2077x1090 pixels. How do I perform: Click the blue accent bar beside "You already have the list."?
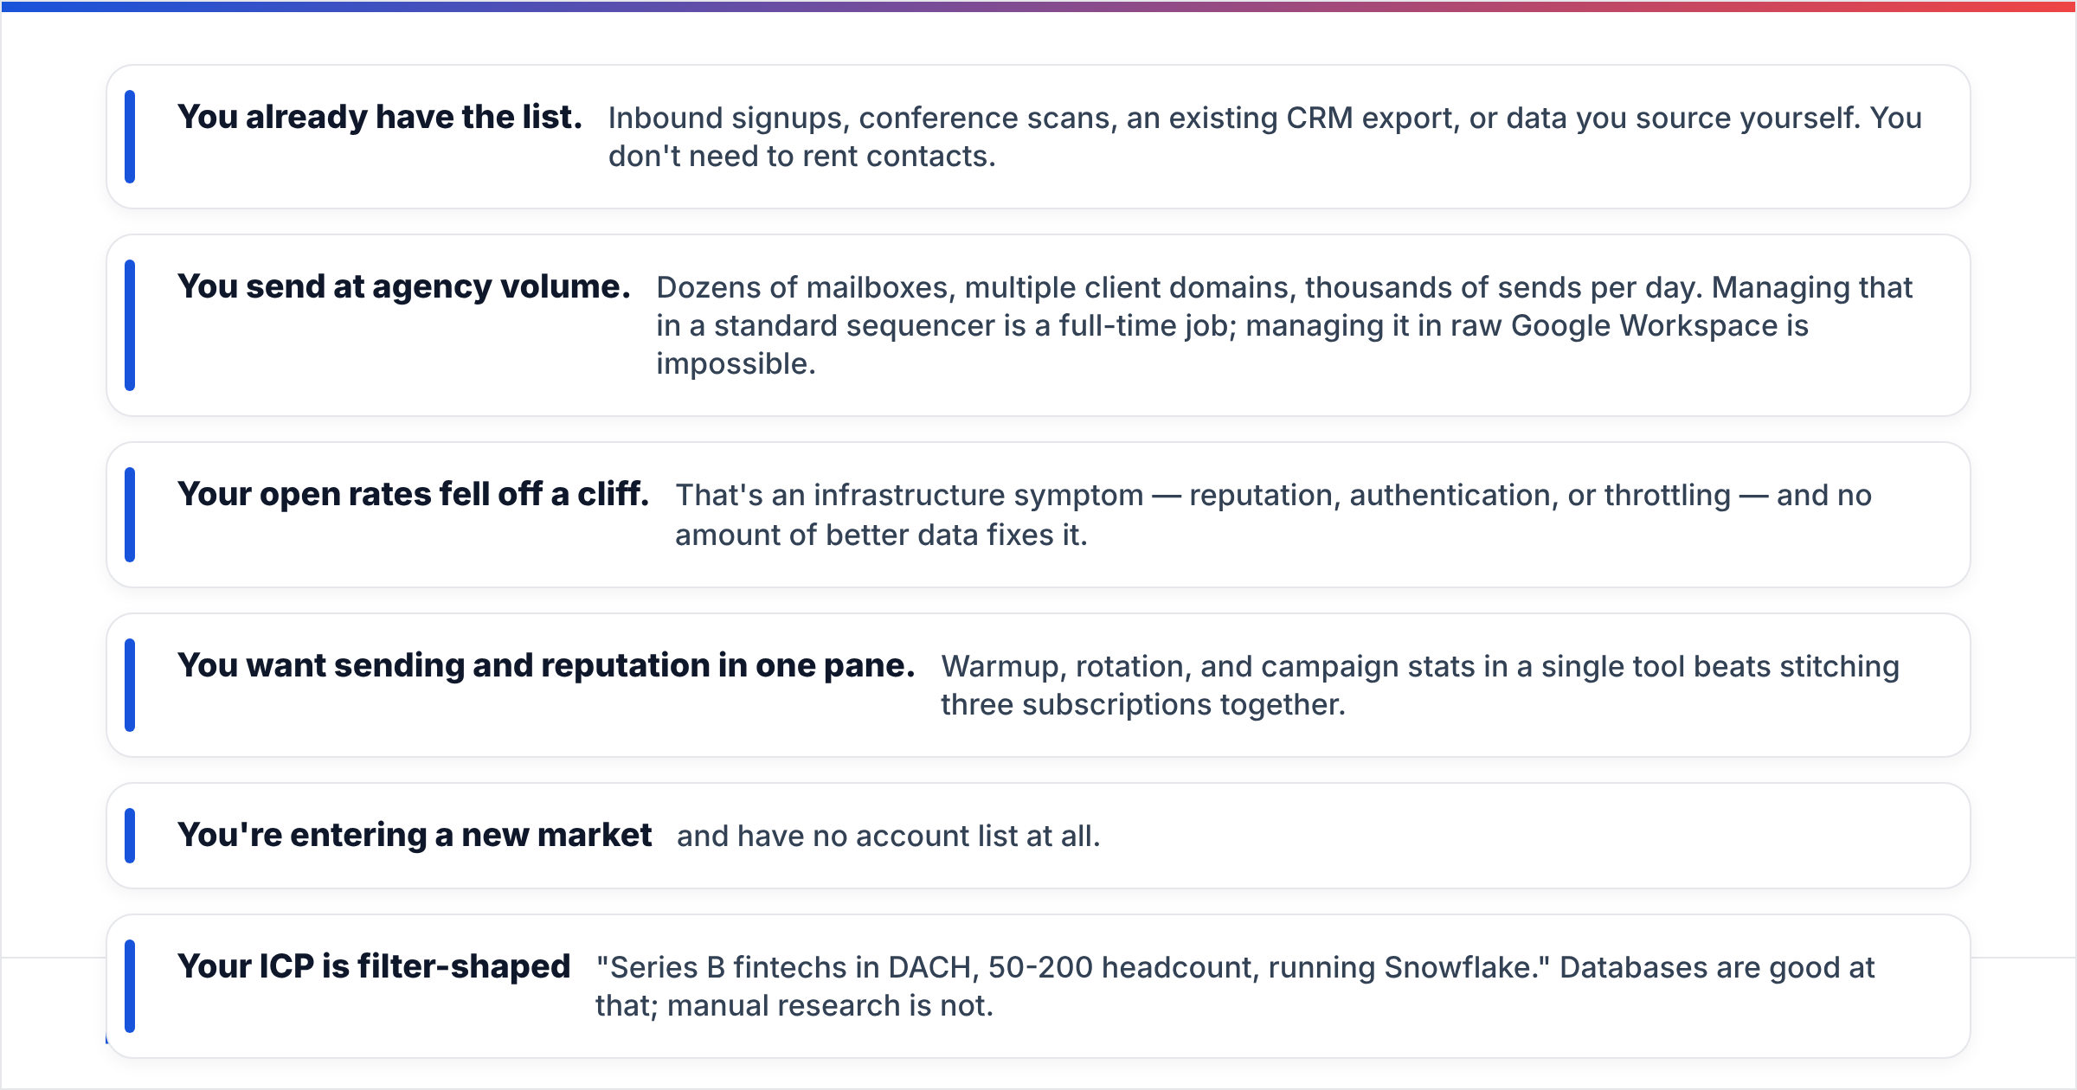(130, 137)
